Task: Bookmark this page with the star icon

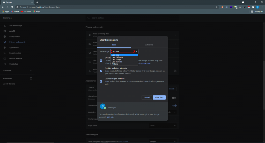Action: [x=217, y=7]
